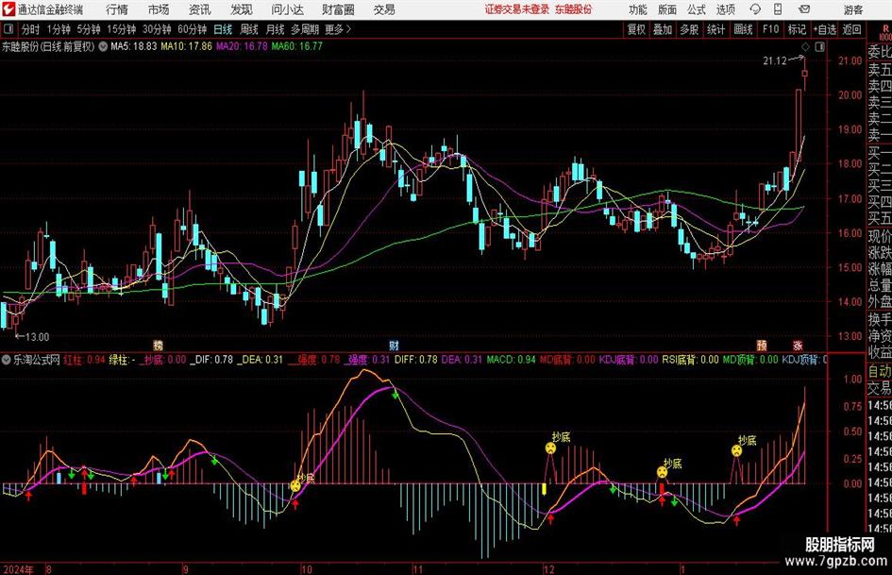Open the 版面 menu
This screenshot has height=575, width=892.
click(x=666, y=9)
